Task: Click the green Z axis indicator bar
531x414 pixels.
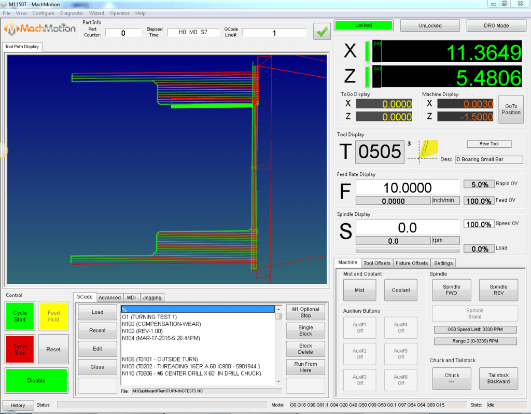Action: (368, 76)
